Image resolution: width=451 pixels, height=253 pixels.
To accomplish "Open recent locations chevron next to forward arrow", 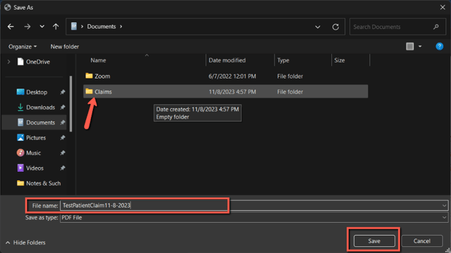I will 42,26.
